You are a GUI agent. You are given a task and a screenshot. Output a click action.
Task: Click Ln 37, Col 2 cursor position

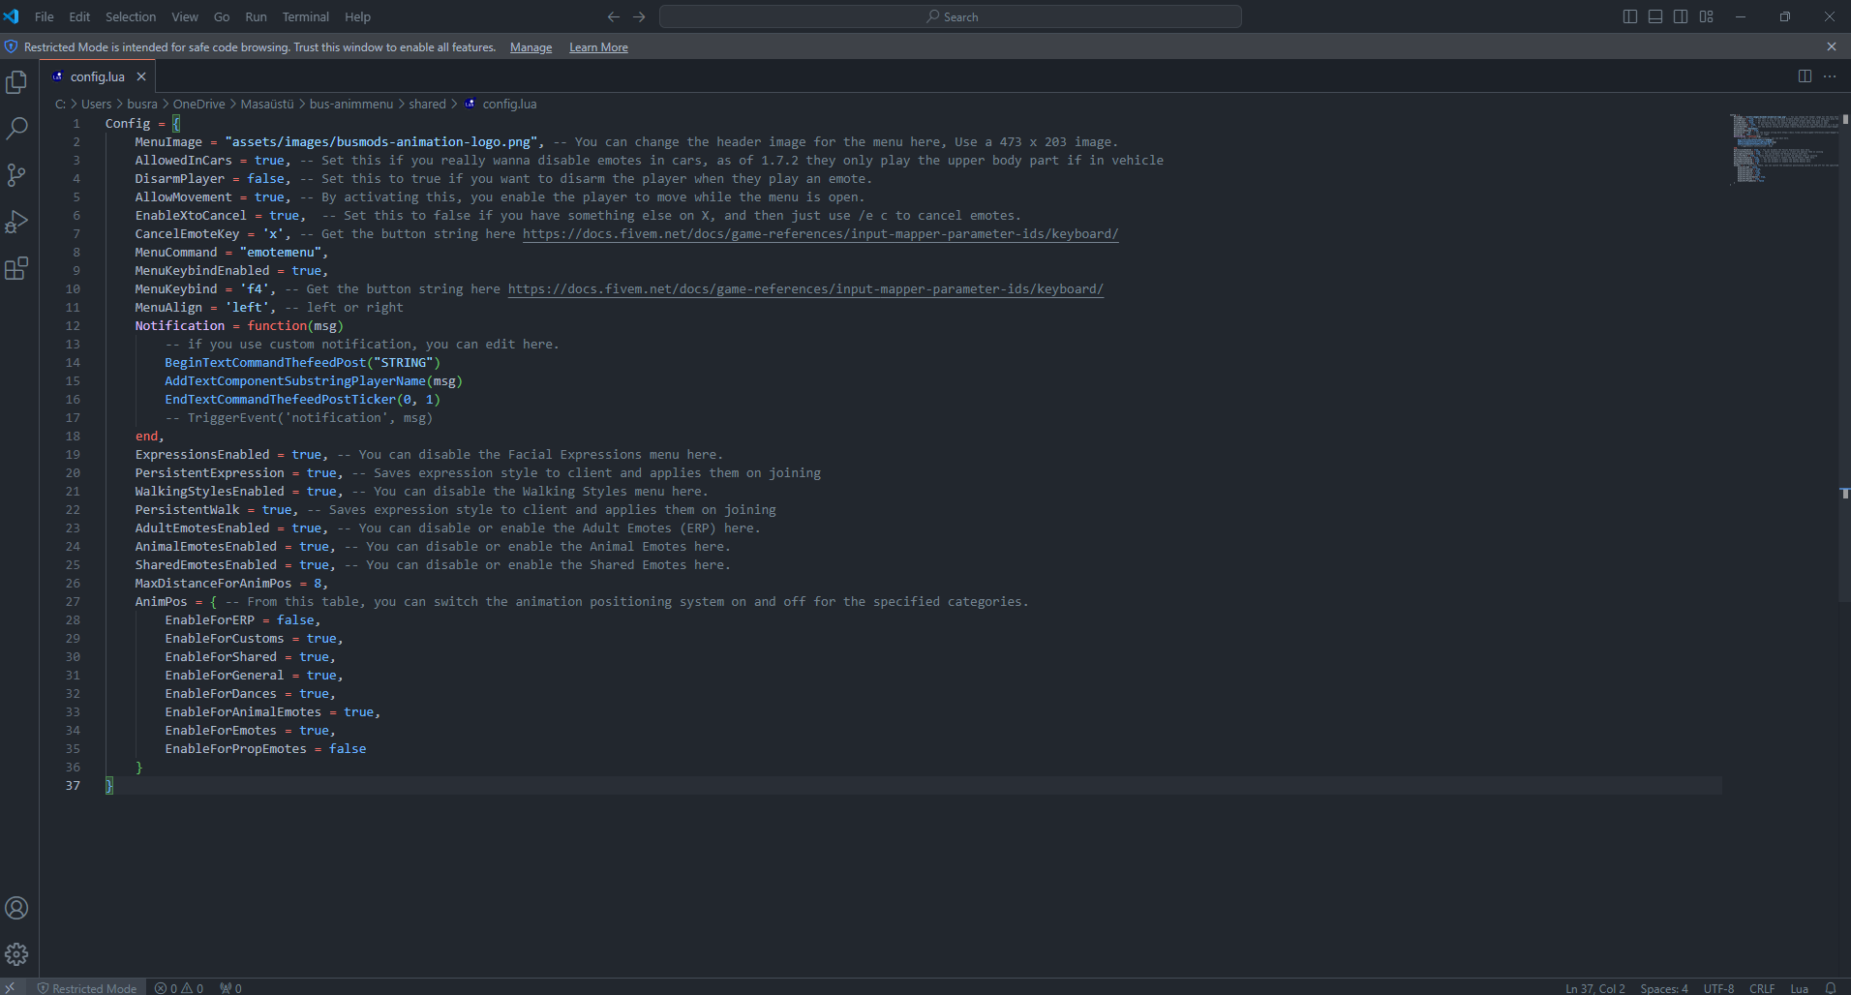1594,988
